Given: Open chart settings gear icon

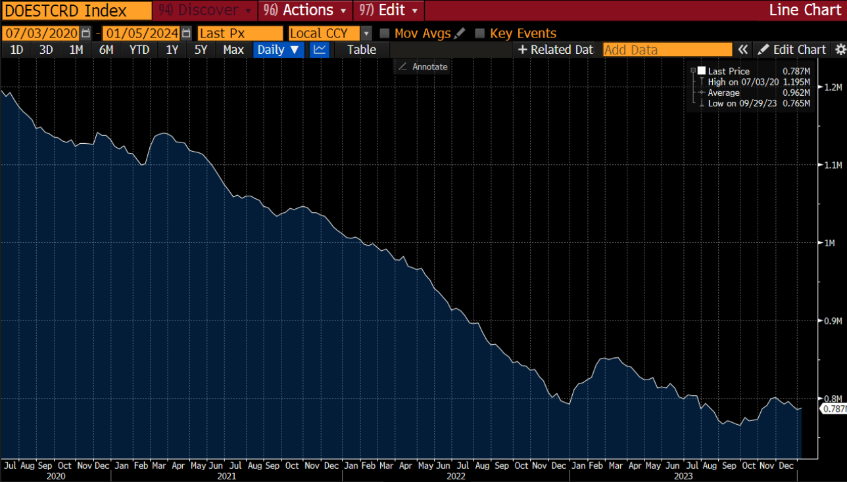Looking at the screenshot, I should click(840, 50).
